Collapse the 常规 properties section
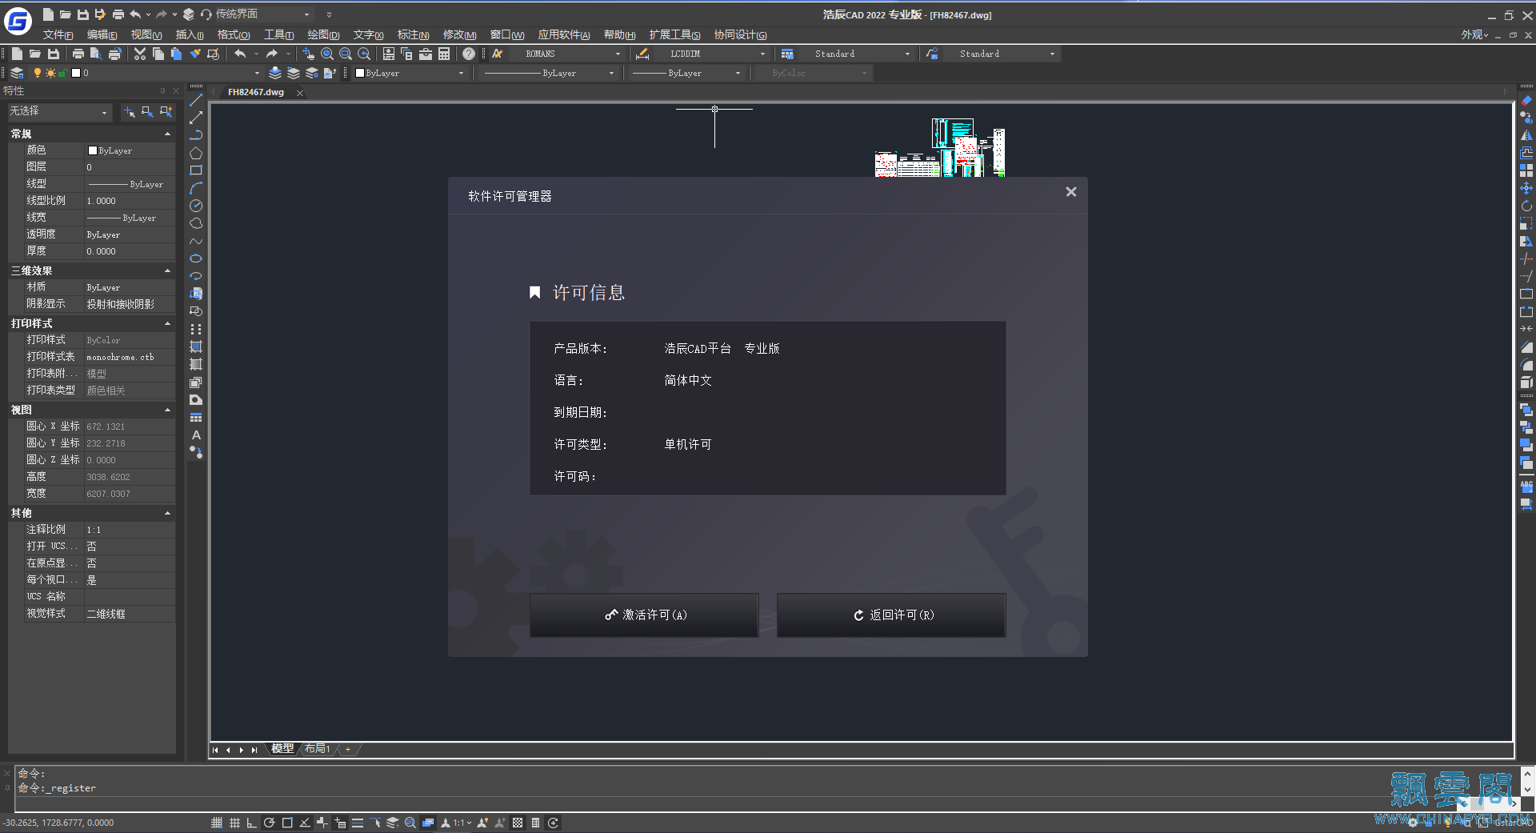Image resolution: width=1536 pixels, height=833 pixels. (x=167, y=134)
